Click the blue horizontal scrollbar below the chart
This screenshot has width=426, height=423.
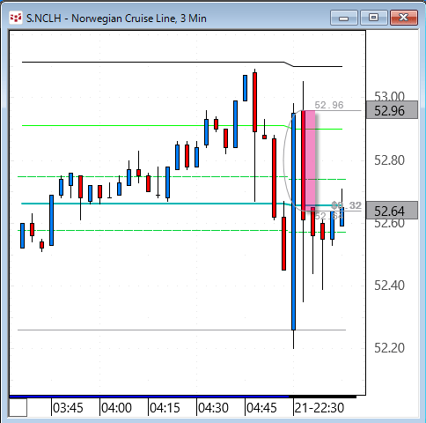(x=149, y=397)
